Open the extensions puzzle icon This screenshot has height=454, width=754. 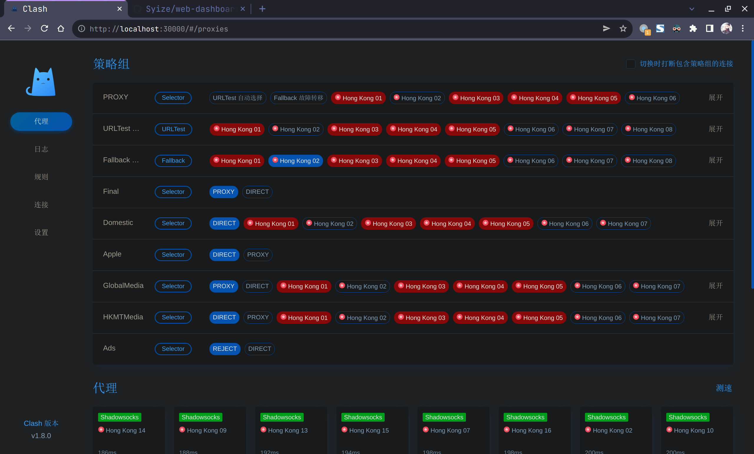pos(693,29)
